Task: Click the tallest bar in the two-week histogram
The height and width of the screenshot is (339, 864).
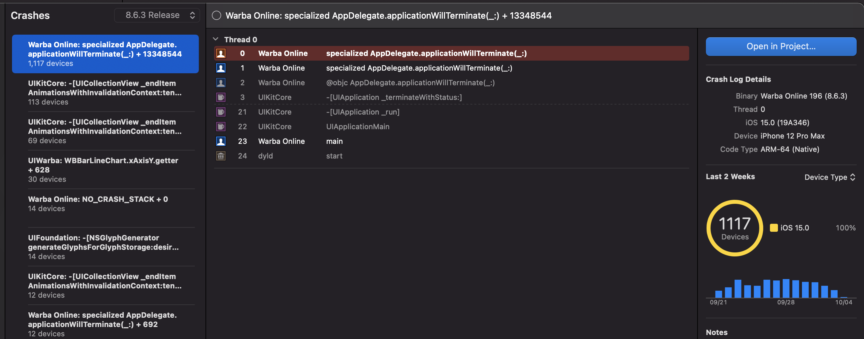Action: (x=786, y=288)
